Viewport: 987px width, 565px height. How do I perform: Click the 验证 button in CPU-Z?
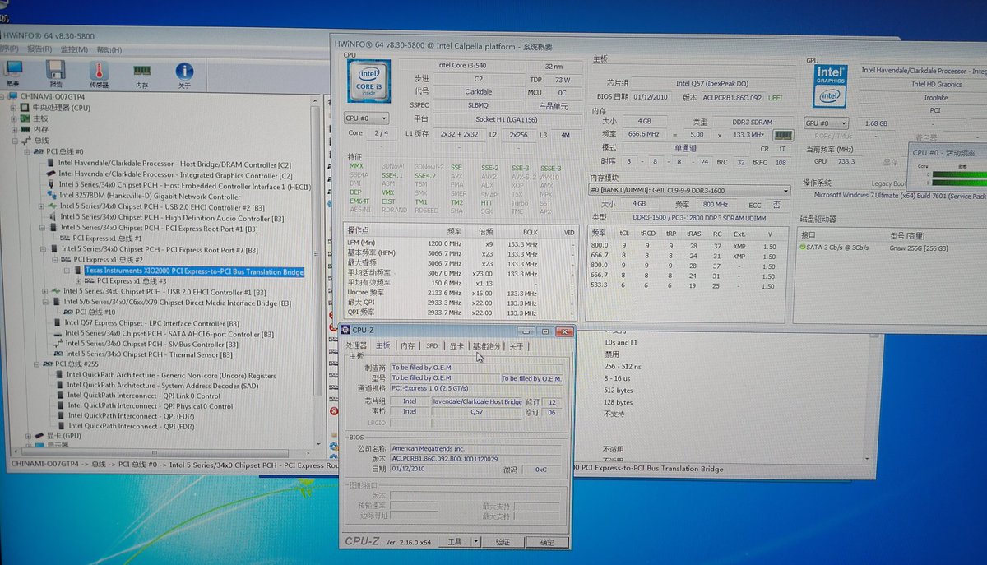point(503,542)
